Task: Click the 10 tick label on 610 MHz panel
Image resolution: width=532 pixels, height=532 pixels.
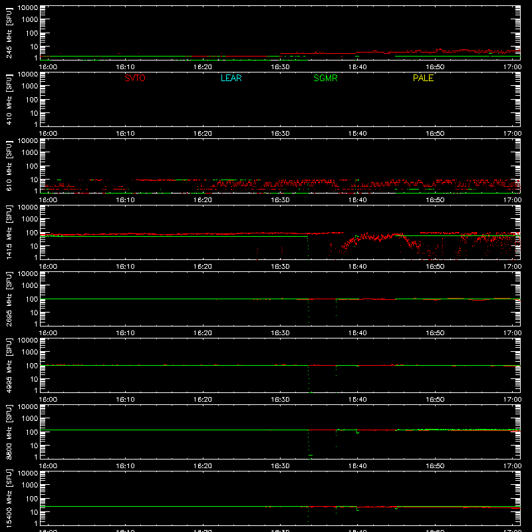Action: pyautogui.click(x=34, y=180)
